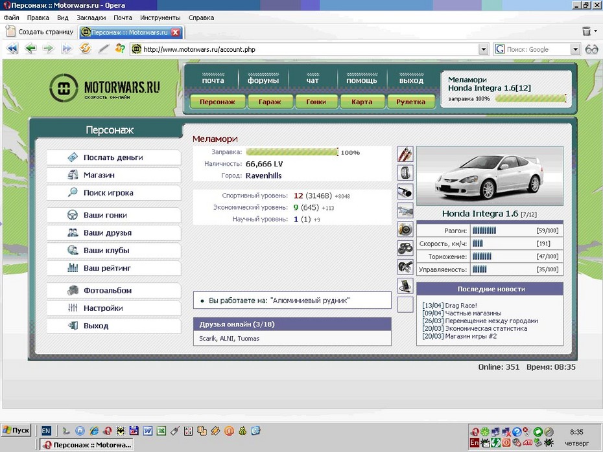Click the wand icon in Opera's toolbar
Screen dimensions: 603x452
pos(103,49)
